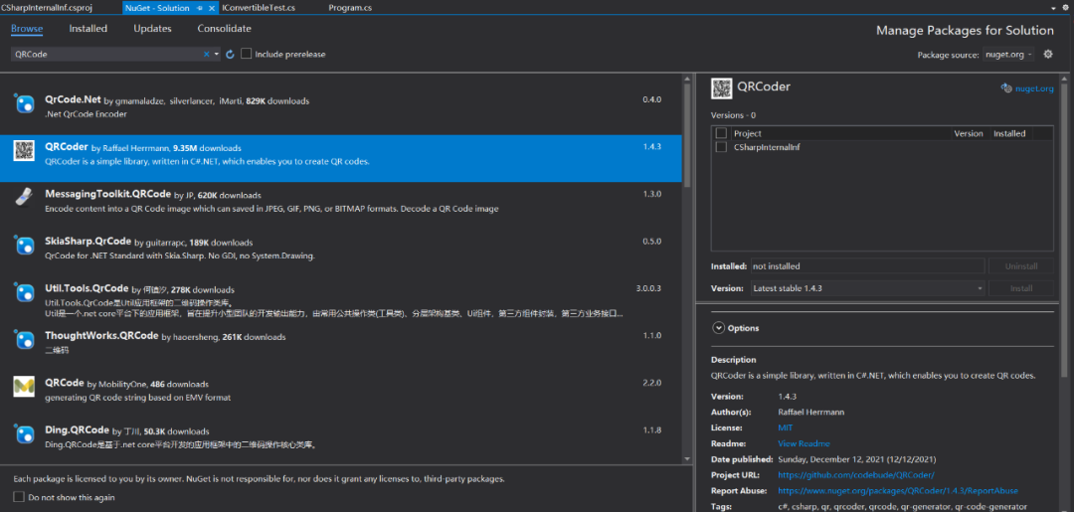
Task: Click the package list scrollbar thumb
Action: [x=688, y=135]
